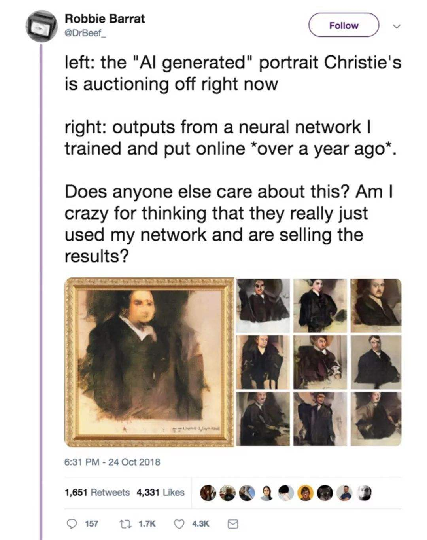The height and width of the screenshot is (540, 427).
Task: Click the last liker avatar in row
Action: pos(365,493)
